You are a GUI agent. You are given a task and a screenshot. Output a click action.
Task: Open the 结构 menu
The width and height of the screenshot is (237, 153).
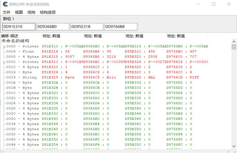point(31,12)
